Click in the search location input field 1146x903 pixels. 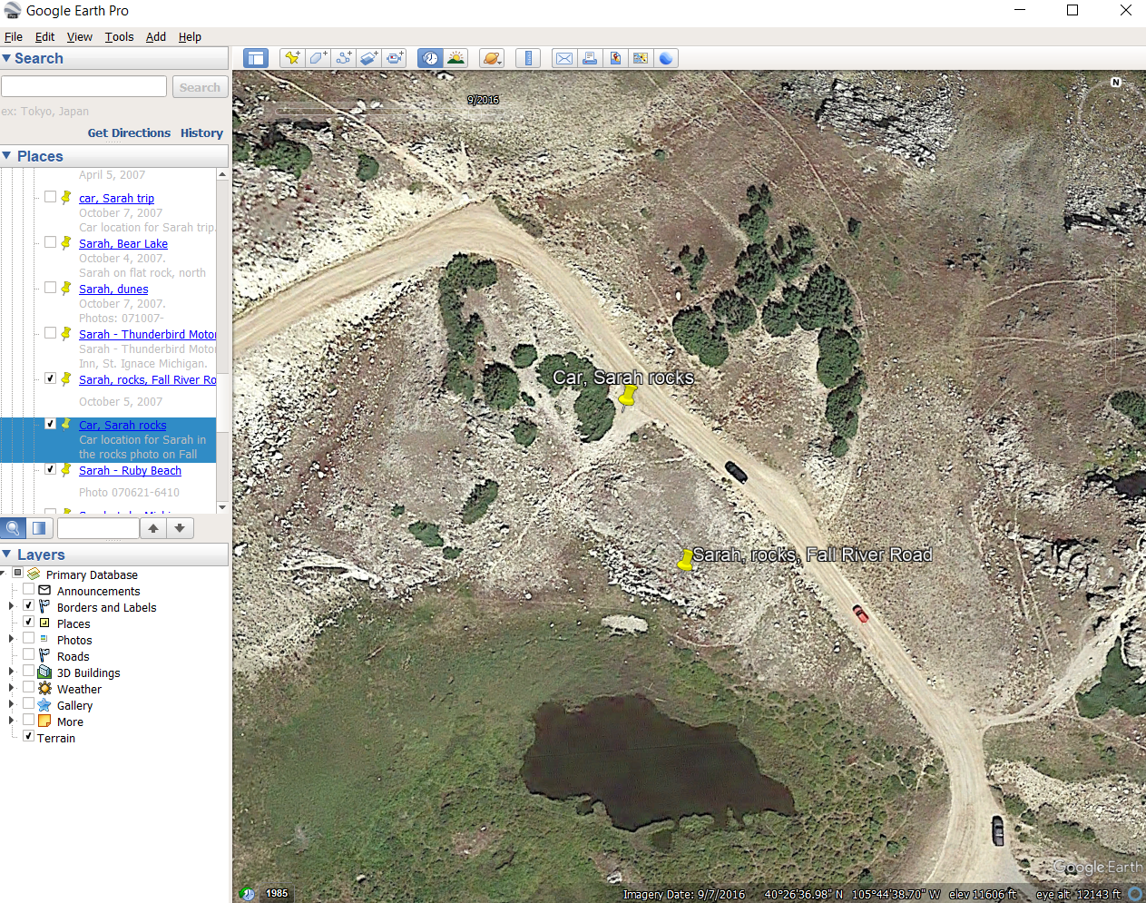coord(83,86)
